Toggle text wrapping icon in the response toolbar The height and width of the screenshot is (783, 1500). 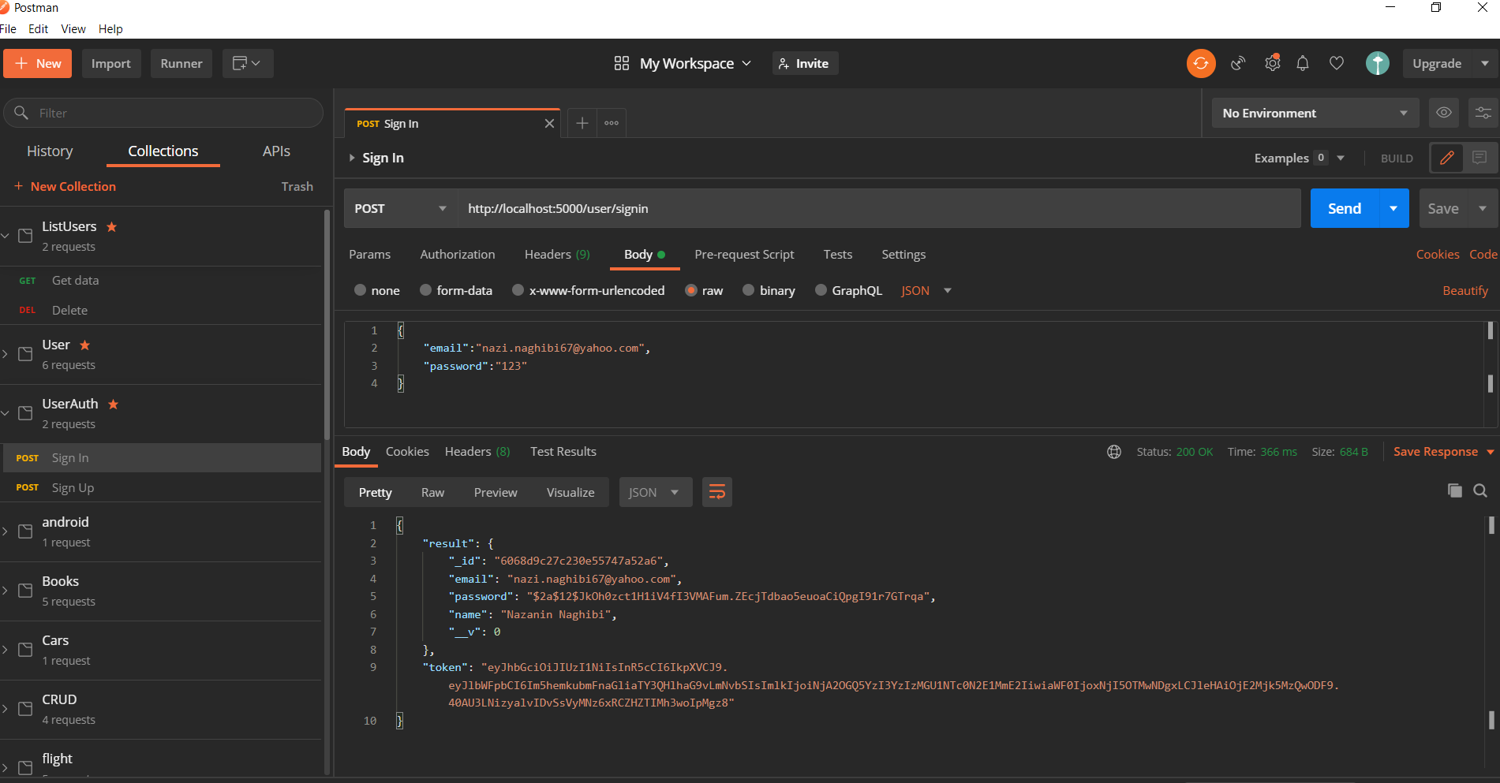716,491
